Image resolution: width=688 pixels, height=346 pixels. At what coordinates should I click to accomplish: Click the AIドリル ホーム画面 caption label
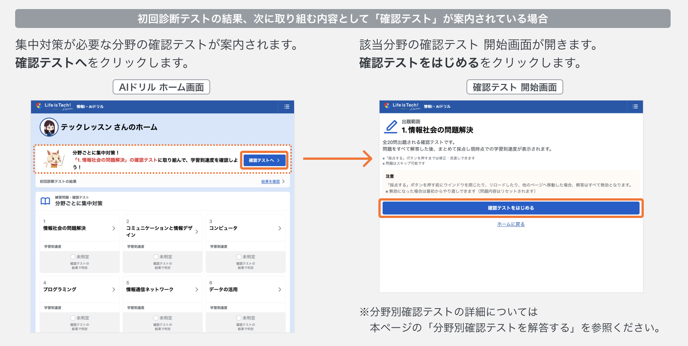coord(161,87)
